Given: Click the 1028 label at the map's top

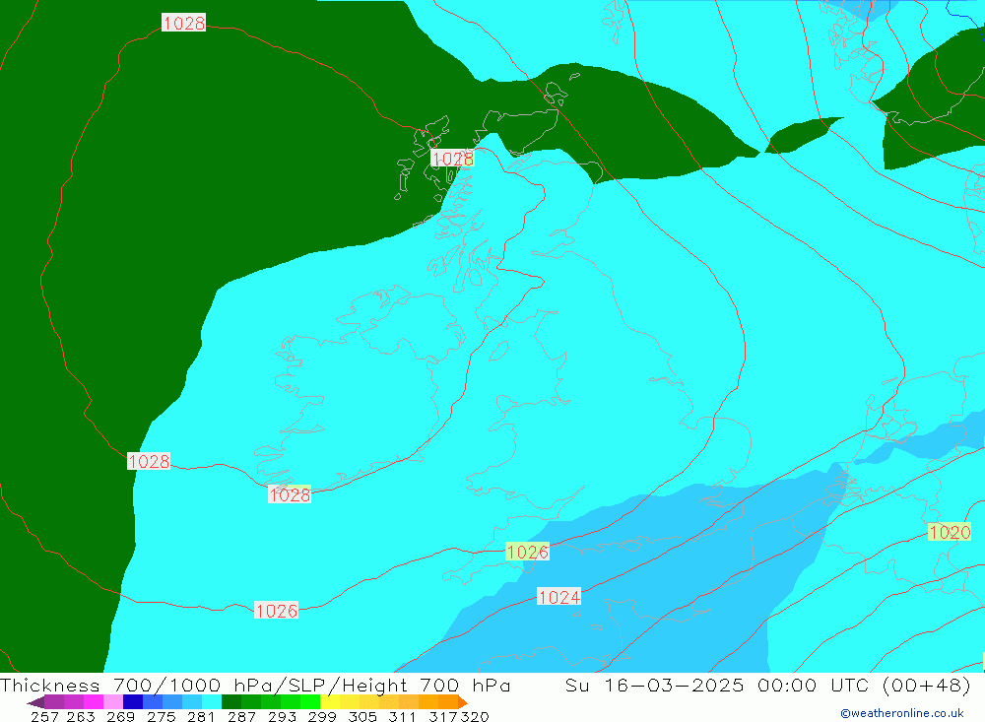Looking at the screenshot, I should (183, 23).
